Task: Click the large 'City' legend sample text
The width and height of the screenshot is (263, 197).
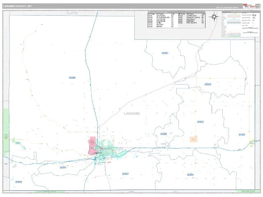Action: (x=254, y=15)
